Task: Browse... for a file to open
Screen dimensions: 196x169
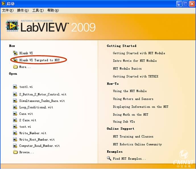Action: click(x=26, y=152)
